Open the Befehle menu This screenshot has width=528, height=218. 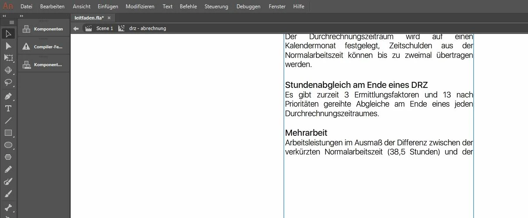point(188,7)
